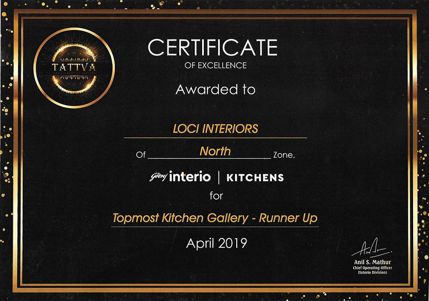Select the 'LOCI INTERIORS' recipient name

(215, 128)
